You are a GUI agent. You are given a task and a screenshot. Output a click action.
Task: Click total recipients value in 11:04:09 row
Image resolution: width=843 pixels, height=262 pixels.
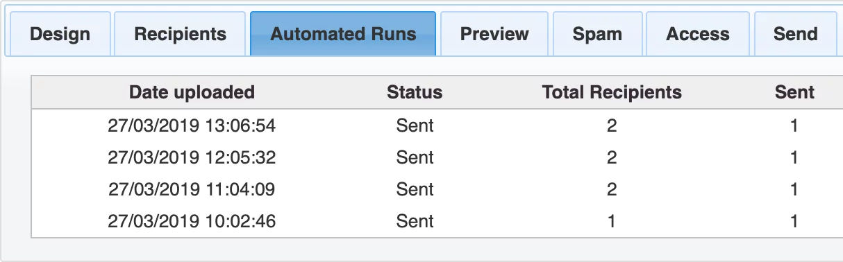(612, 189)
